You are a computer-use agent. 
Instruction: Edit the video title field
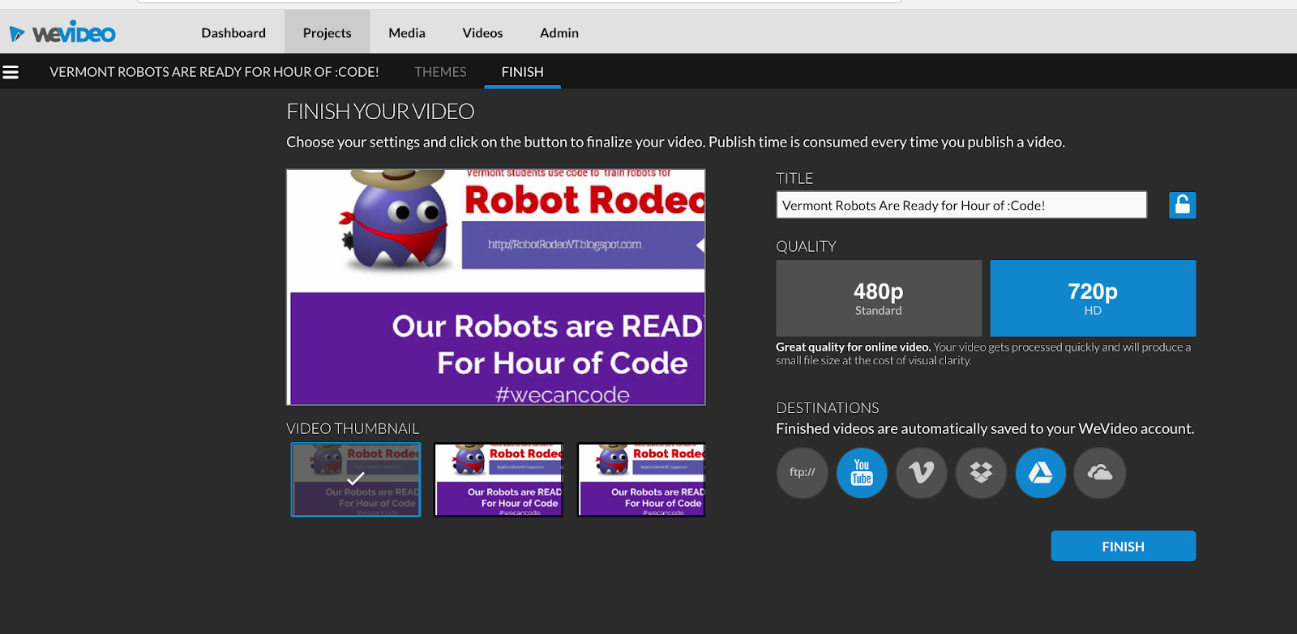(x=961, y=205)
